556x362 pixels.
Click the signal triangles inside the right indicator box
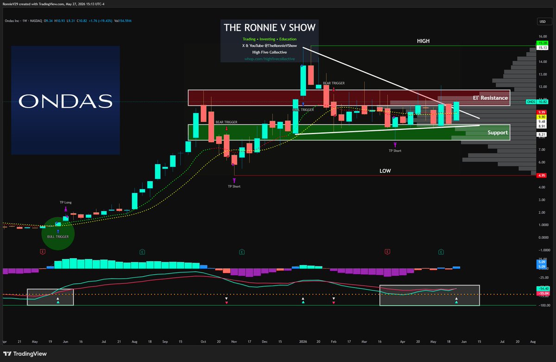click(456, 300)
